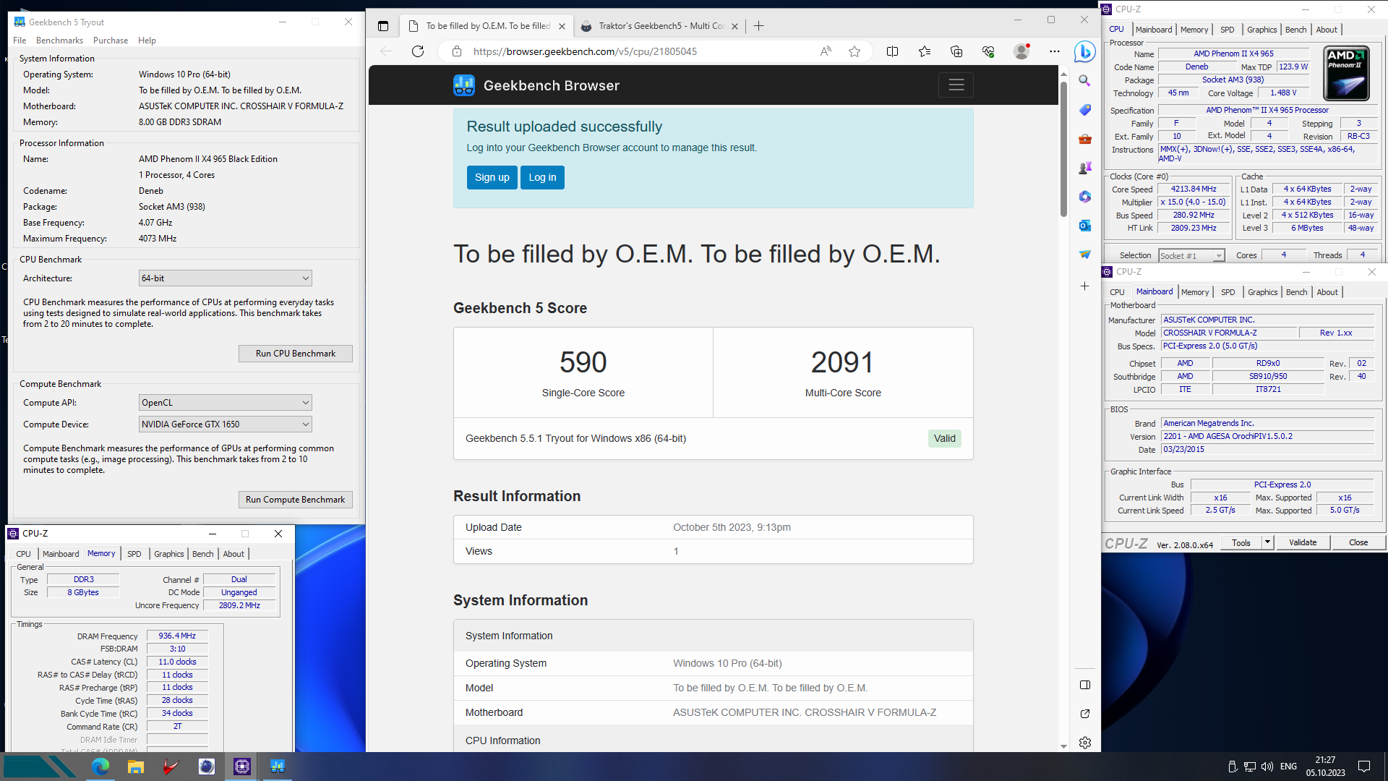Click the Sign up button

coord(492,177)
